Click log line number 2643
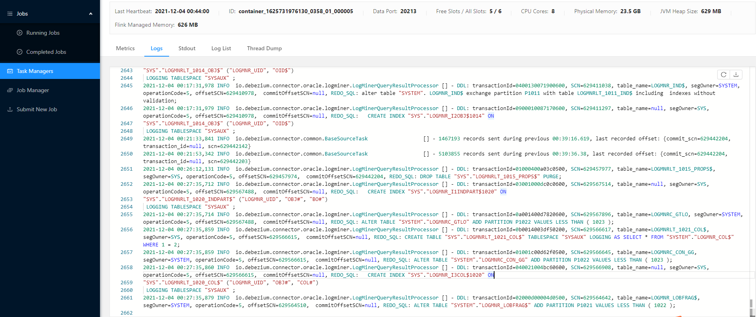Image resolution: width=756 pixels, height=317 pixels. pyautogui.click(x=127, y=71)
